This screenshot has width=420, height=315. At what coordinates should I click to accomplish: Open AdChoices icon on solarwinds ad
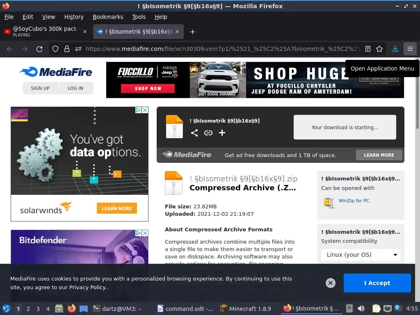[x=138, y=110]
